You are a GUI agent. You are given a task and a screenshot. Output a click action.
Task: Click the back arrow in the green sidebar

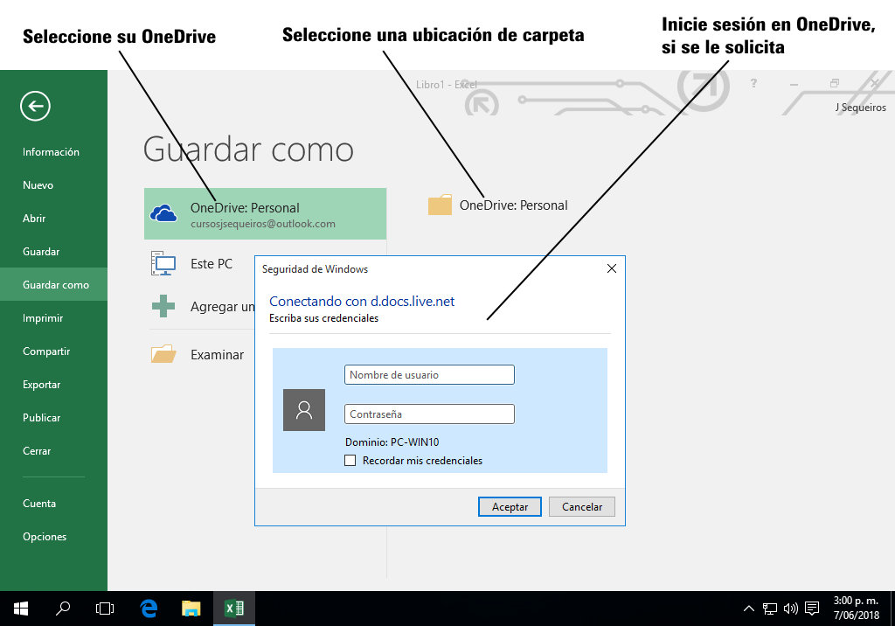pos(35,106)
